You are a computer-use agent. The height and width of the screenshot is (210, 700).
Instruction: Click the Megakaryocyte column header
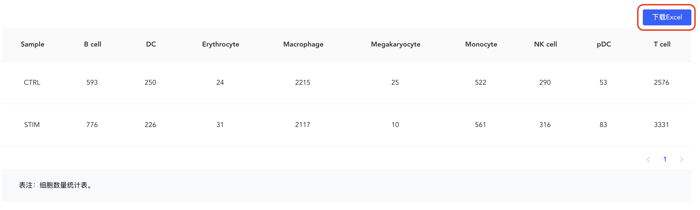tap(396, 45)
